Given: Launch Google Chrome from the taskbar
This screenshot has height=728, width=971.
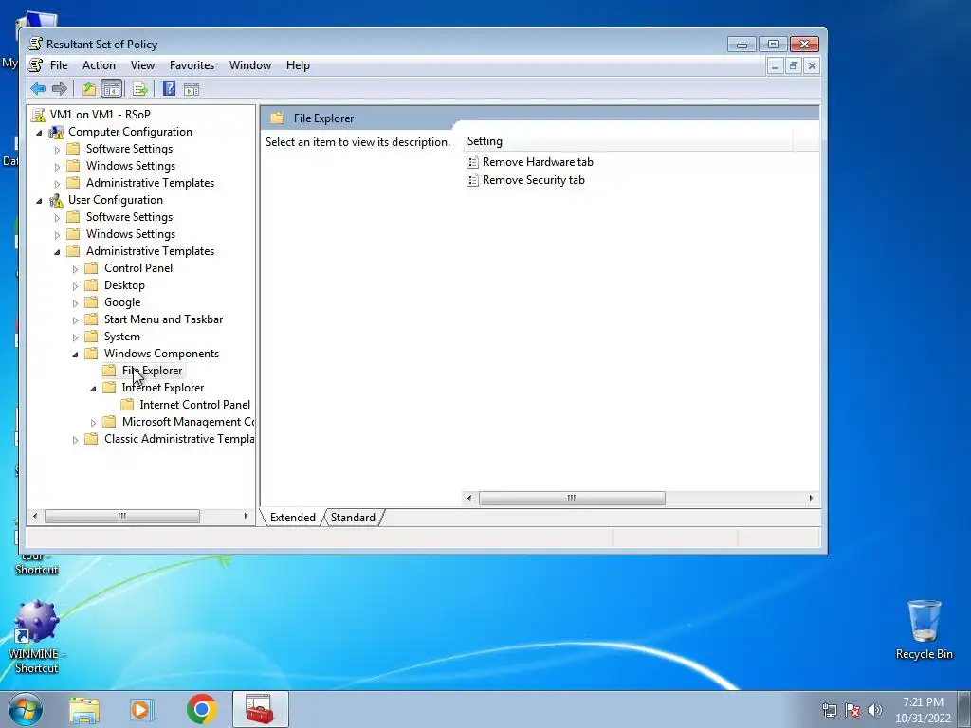Looking at the screenshot, I should 201,709.
